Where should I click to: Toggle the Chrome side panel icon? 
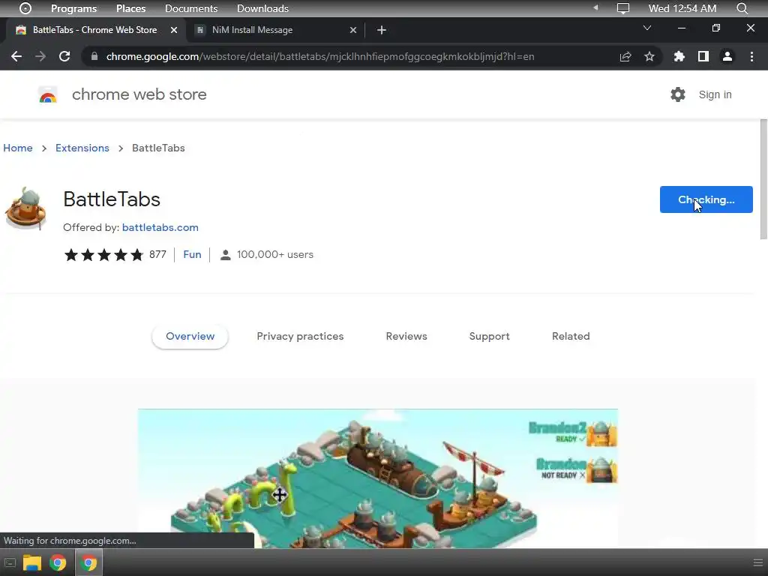pyautogui.click(x=703, y=56)
